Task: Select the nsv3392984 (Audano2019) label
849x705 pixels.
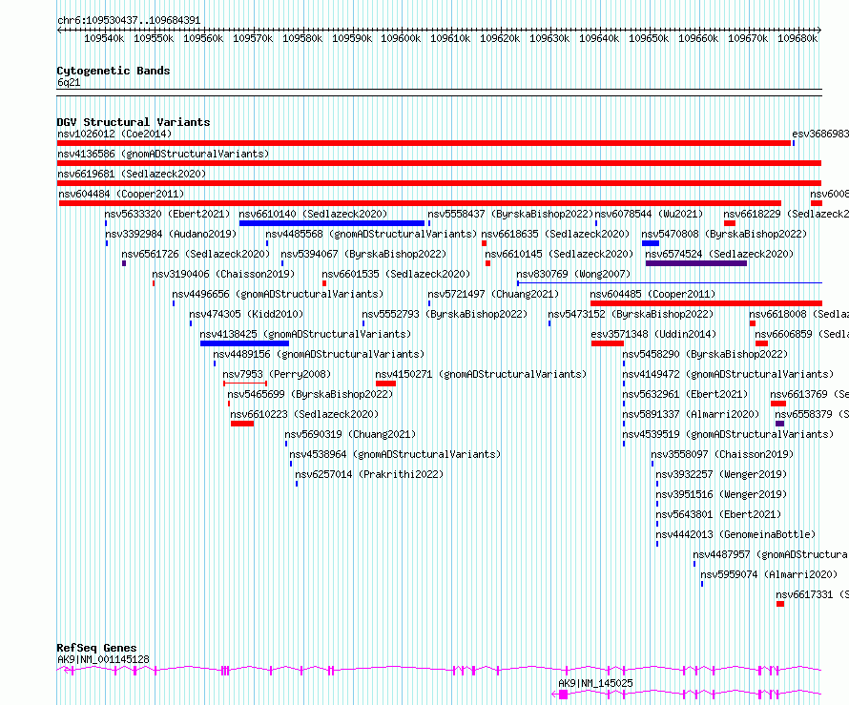Action: pyautogui.click(x=171, y=234)
